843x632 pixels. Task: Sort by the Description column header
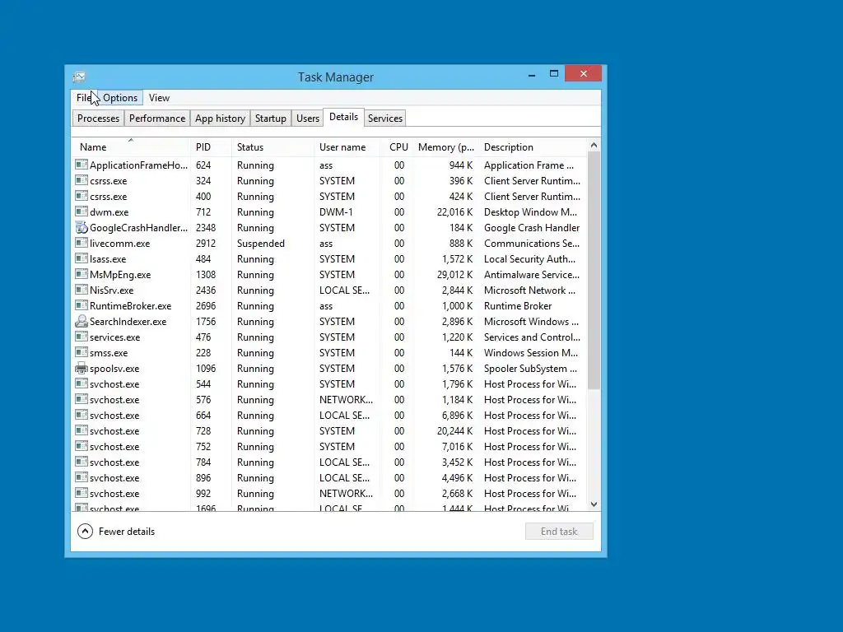pos(533,146)
